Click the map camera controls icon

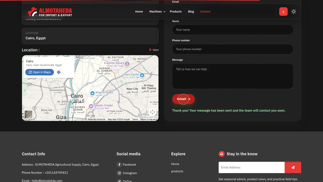(152, 112)
